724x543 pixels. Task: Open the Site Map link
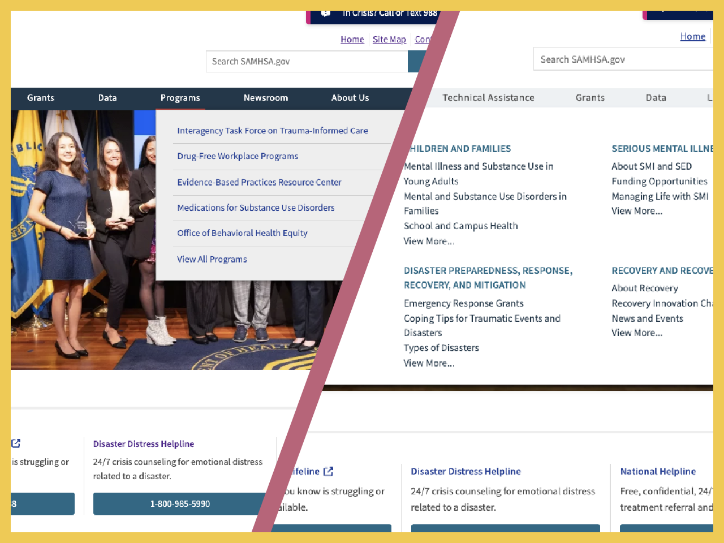click(389, 40)
